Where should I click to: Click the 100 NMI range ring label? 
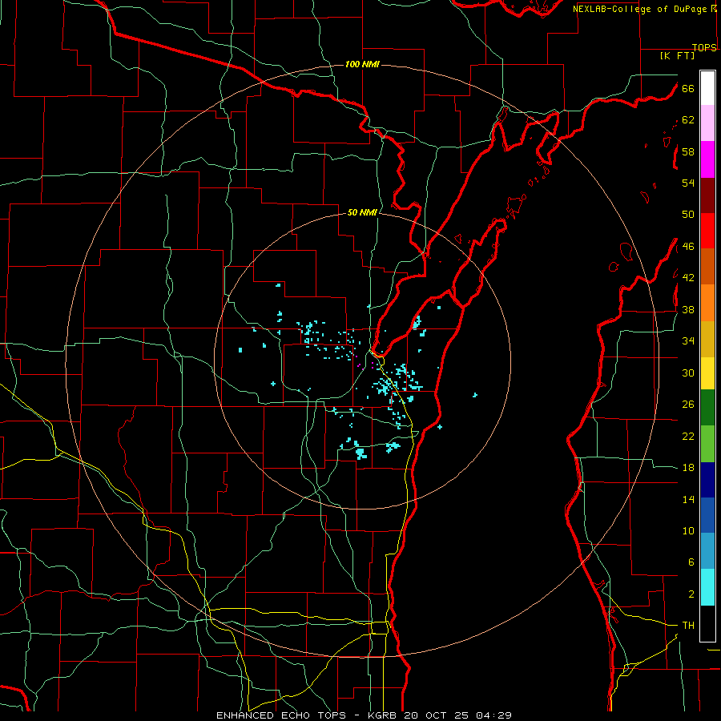coord(362,64)
